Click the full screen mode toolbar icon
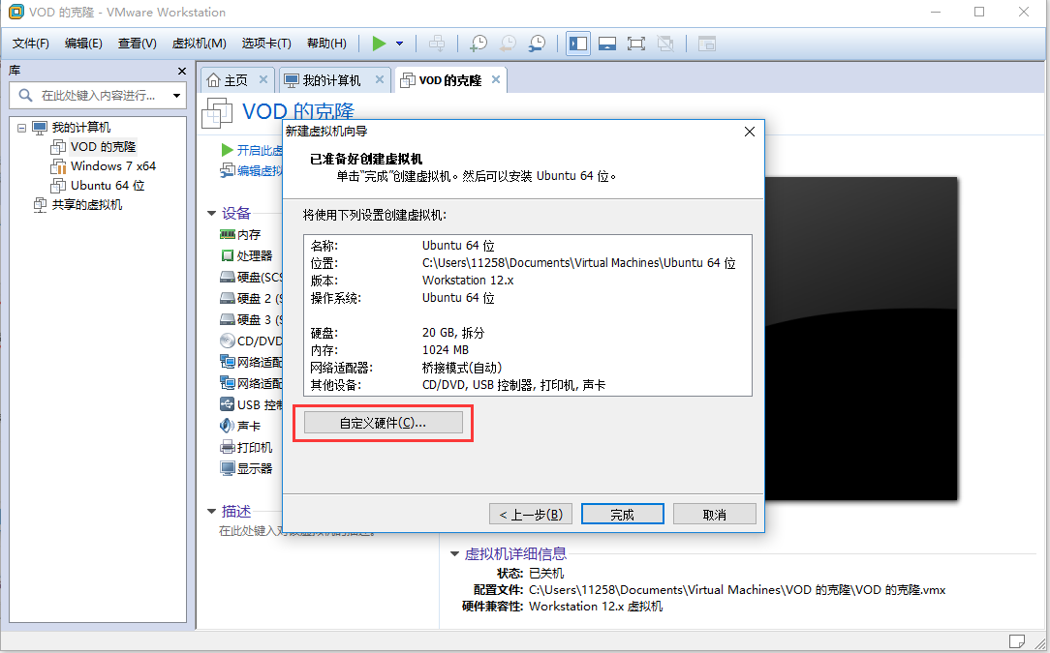 pyautogui.click(x=636, y=44)
